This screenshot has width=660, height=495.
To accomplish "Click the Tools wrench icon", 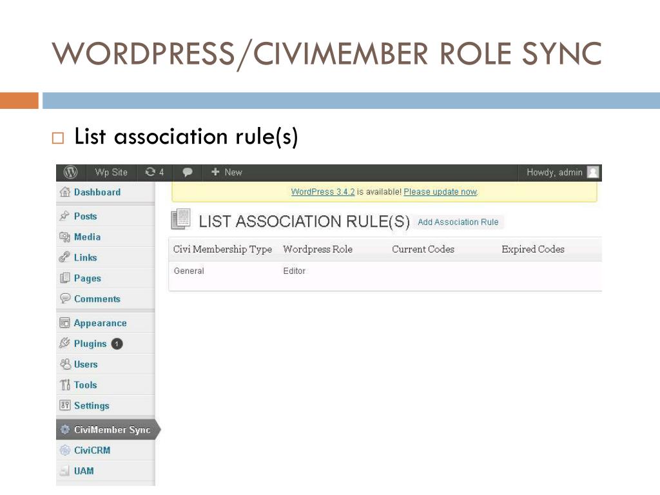I will coord(65,385).
